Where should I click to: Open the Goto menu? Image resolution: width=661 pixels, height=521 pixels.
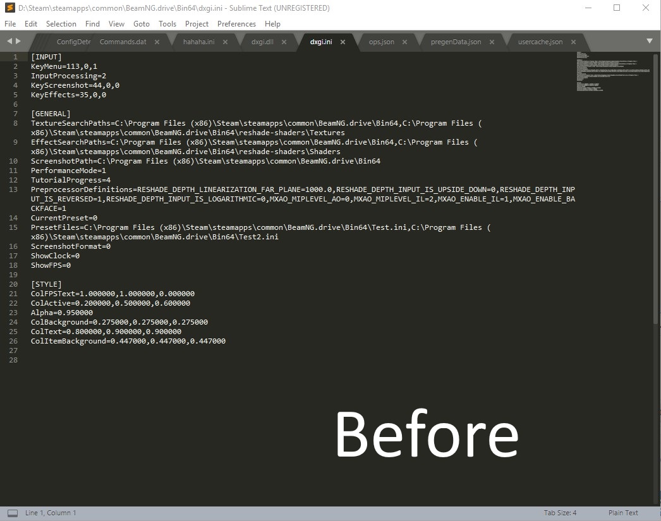tap(141, 24)
